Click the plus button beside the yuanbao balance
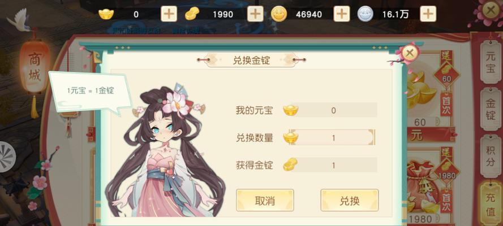This screenshot has width=503, height=226. 169,14
